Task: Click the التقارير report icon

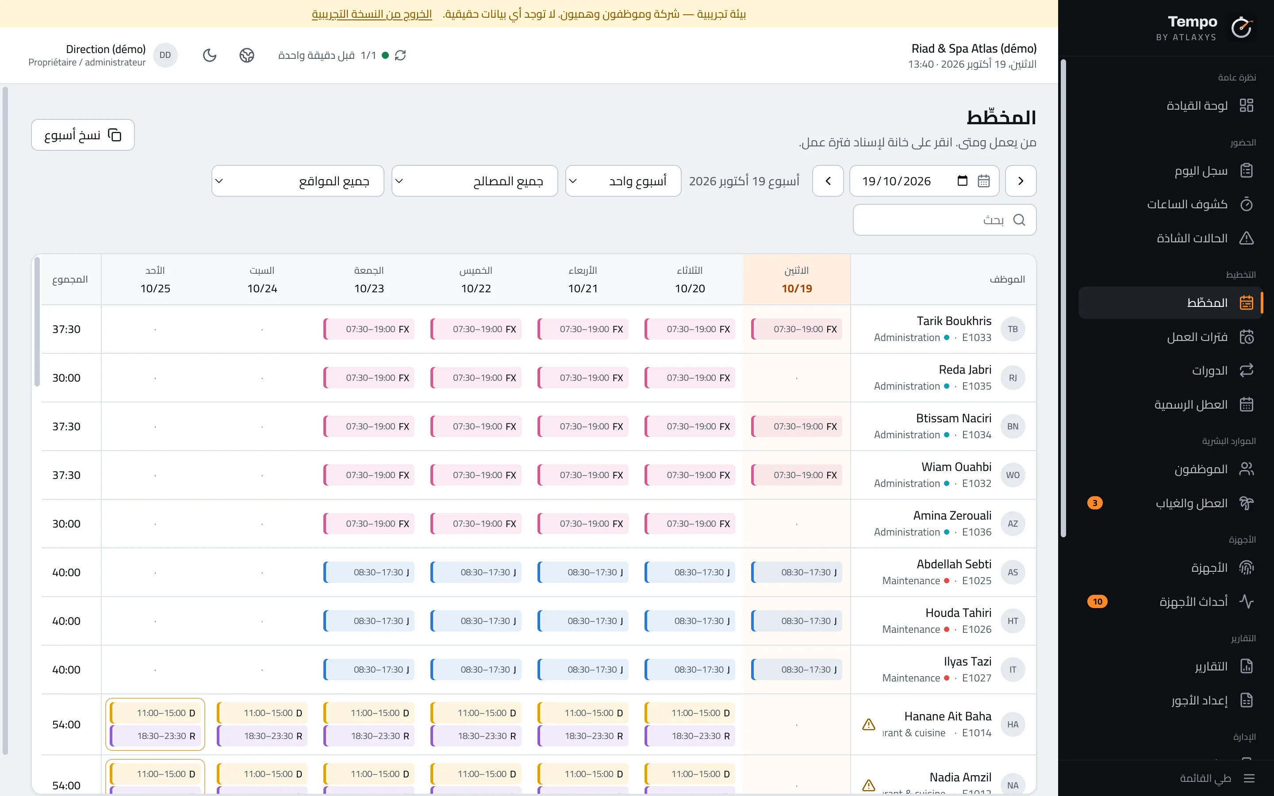Action: [x=1246, y=666]
